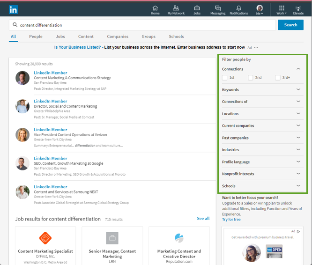Switch to the Content tab
Image resolution: width=312 pixels, height=265 pixels.
point(86,37)
